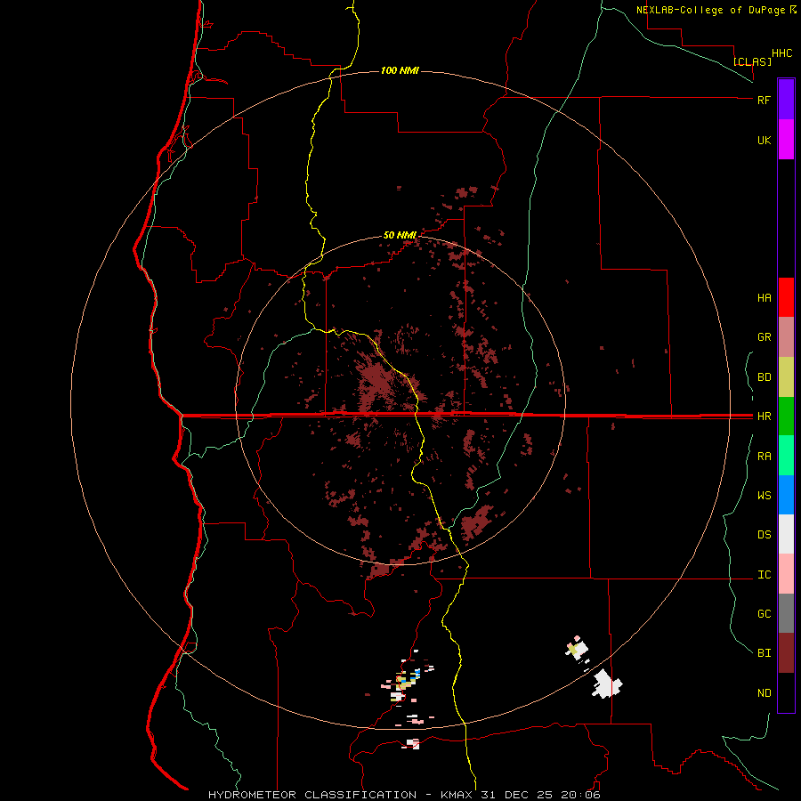This screenshot has width=801, height=801.
Task: Select the light pink IC swatch
Action: tap(786, 574)
